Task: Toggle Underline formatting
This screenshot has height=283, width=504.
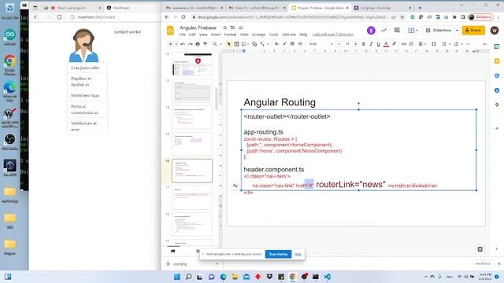Action: [378, 44]
